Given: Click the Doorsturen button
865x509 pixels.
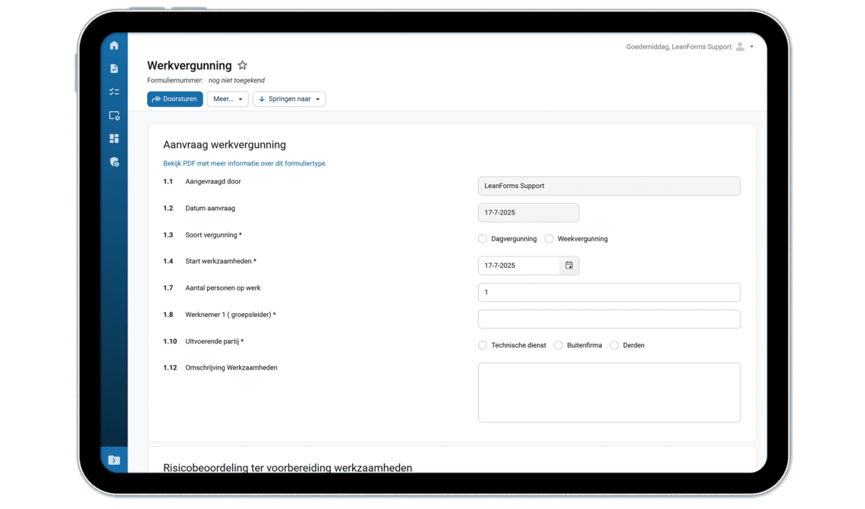Looking at the screenshot, I should click(175, 99).
